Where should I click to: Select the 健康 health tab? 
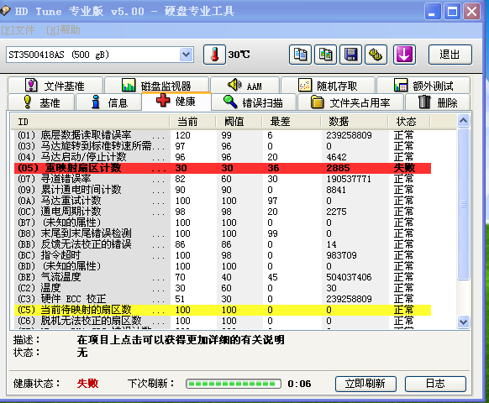click(176, 102)
